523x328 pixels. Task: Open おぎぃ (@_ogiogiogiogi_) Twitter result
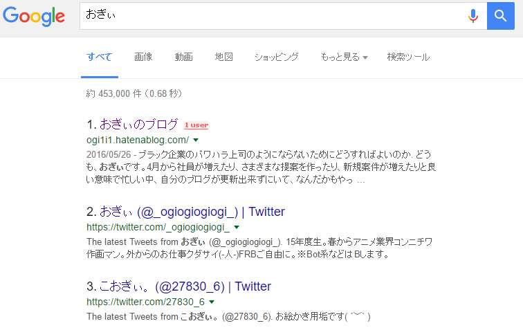click(x=192, y=212)
